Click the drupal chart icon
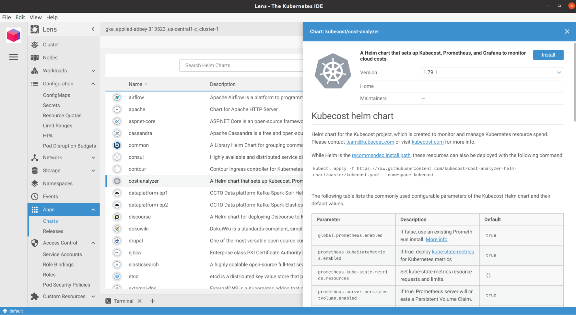 pyautogui.click(x=117, y=241)
